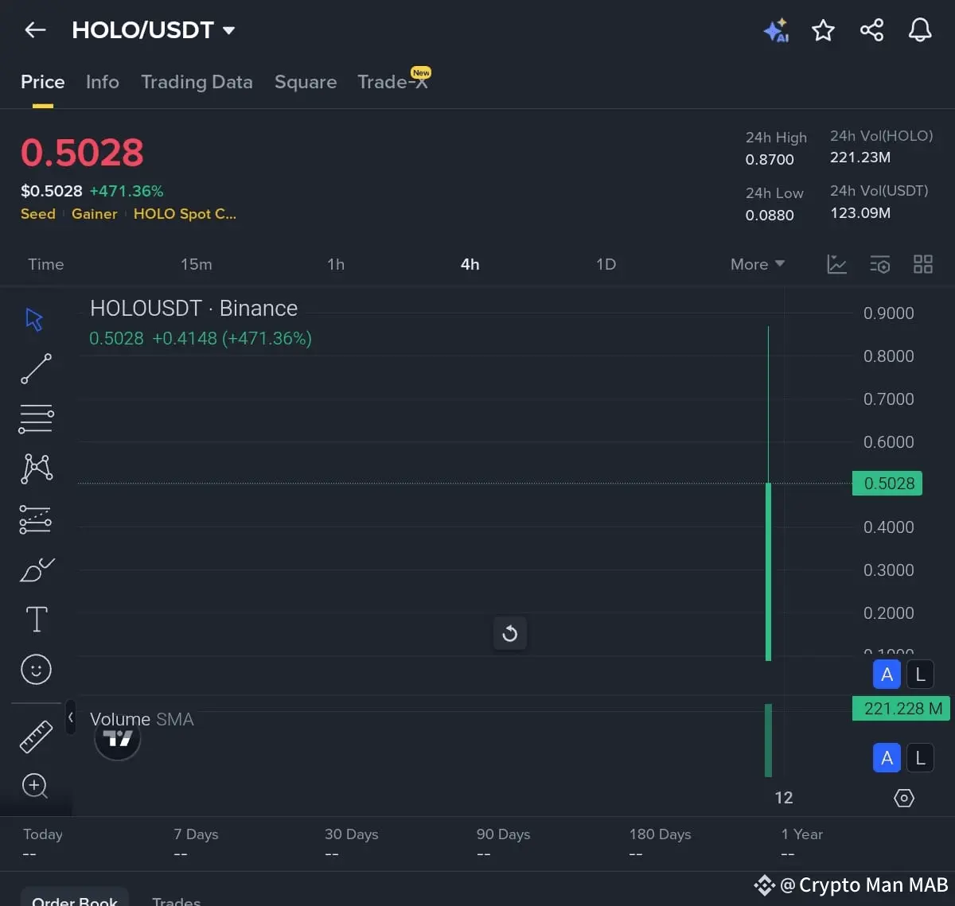Click the Seed tag
This screenshot has height=906, width=955.
(x=38, y=214)
